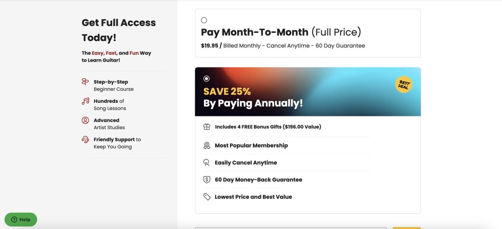502x229 pixels.
Task: Click the yellow Best Deal badge
Action: coord(404,85)
